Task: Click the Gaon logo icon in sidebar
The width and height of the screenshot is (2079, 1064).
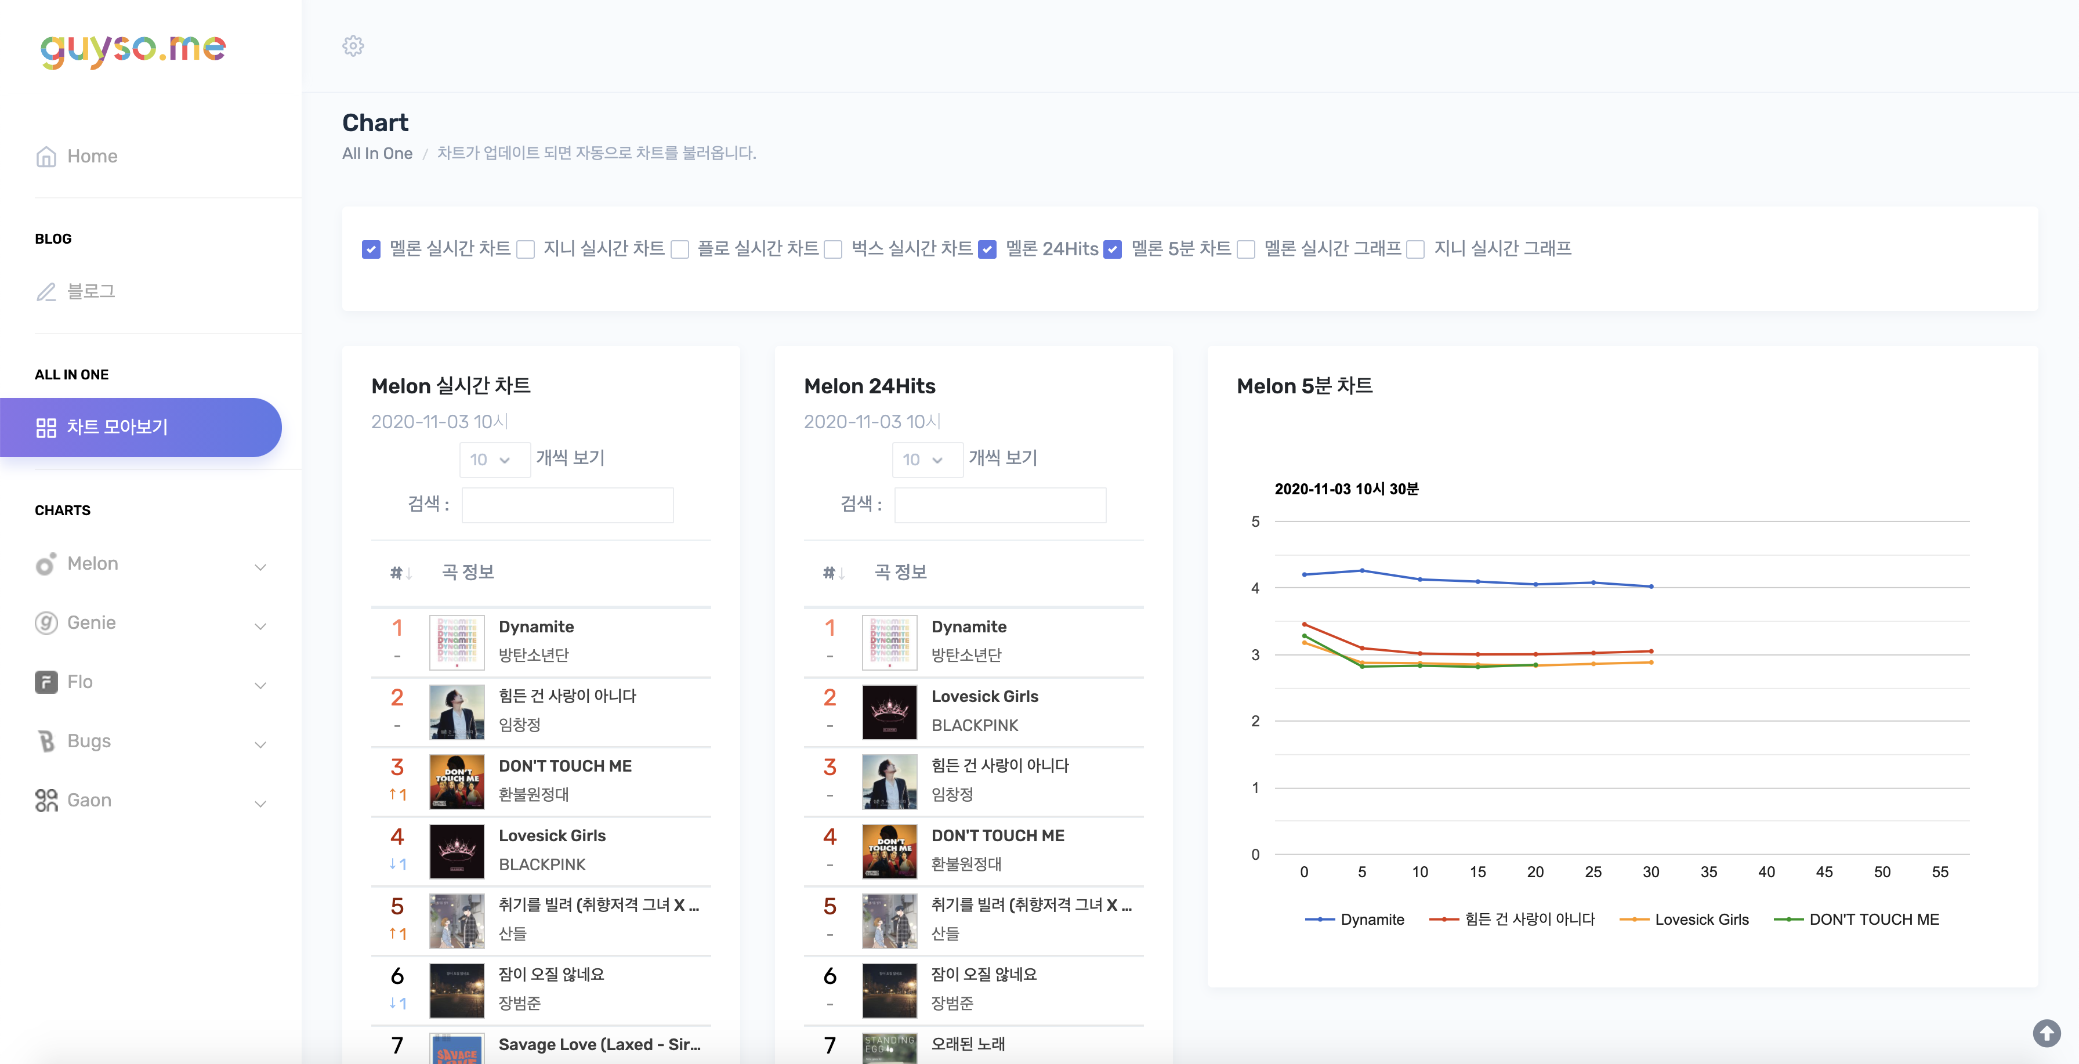Action: (46, 800)
